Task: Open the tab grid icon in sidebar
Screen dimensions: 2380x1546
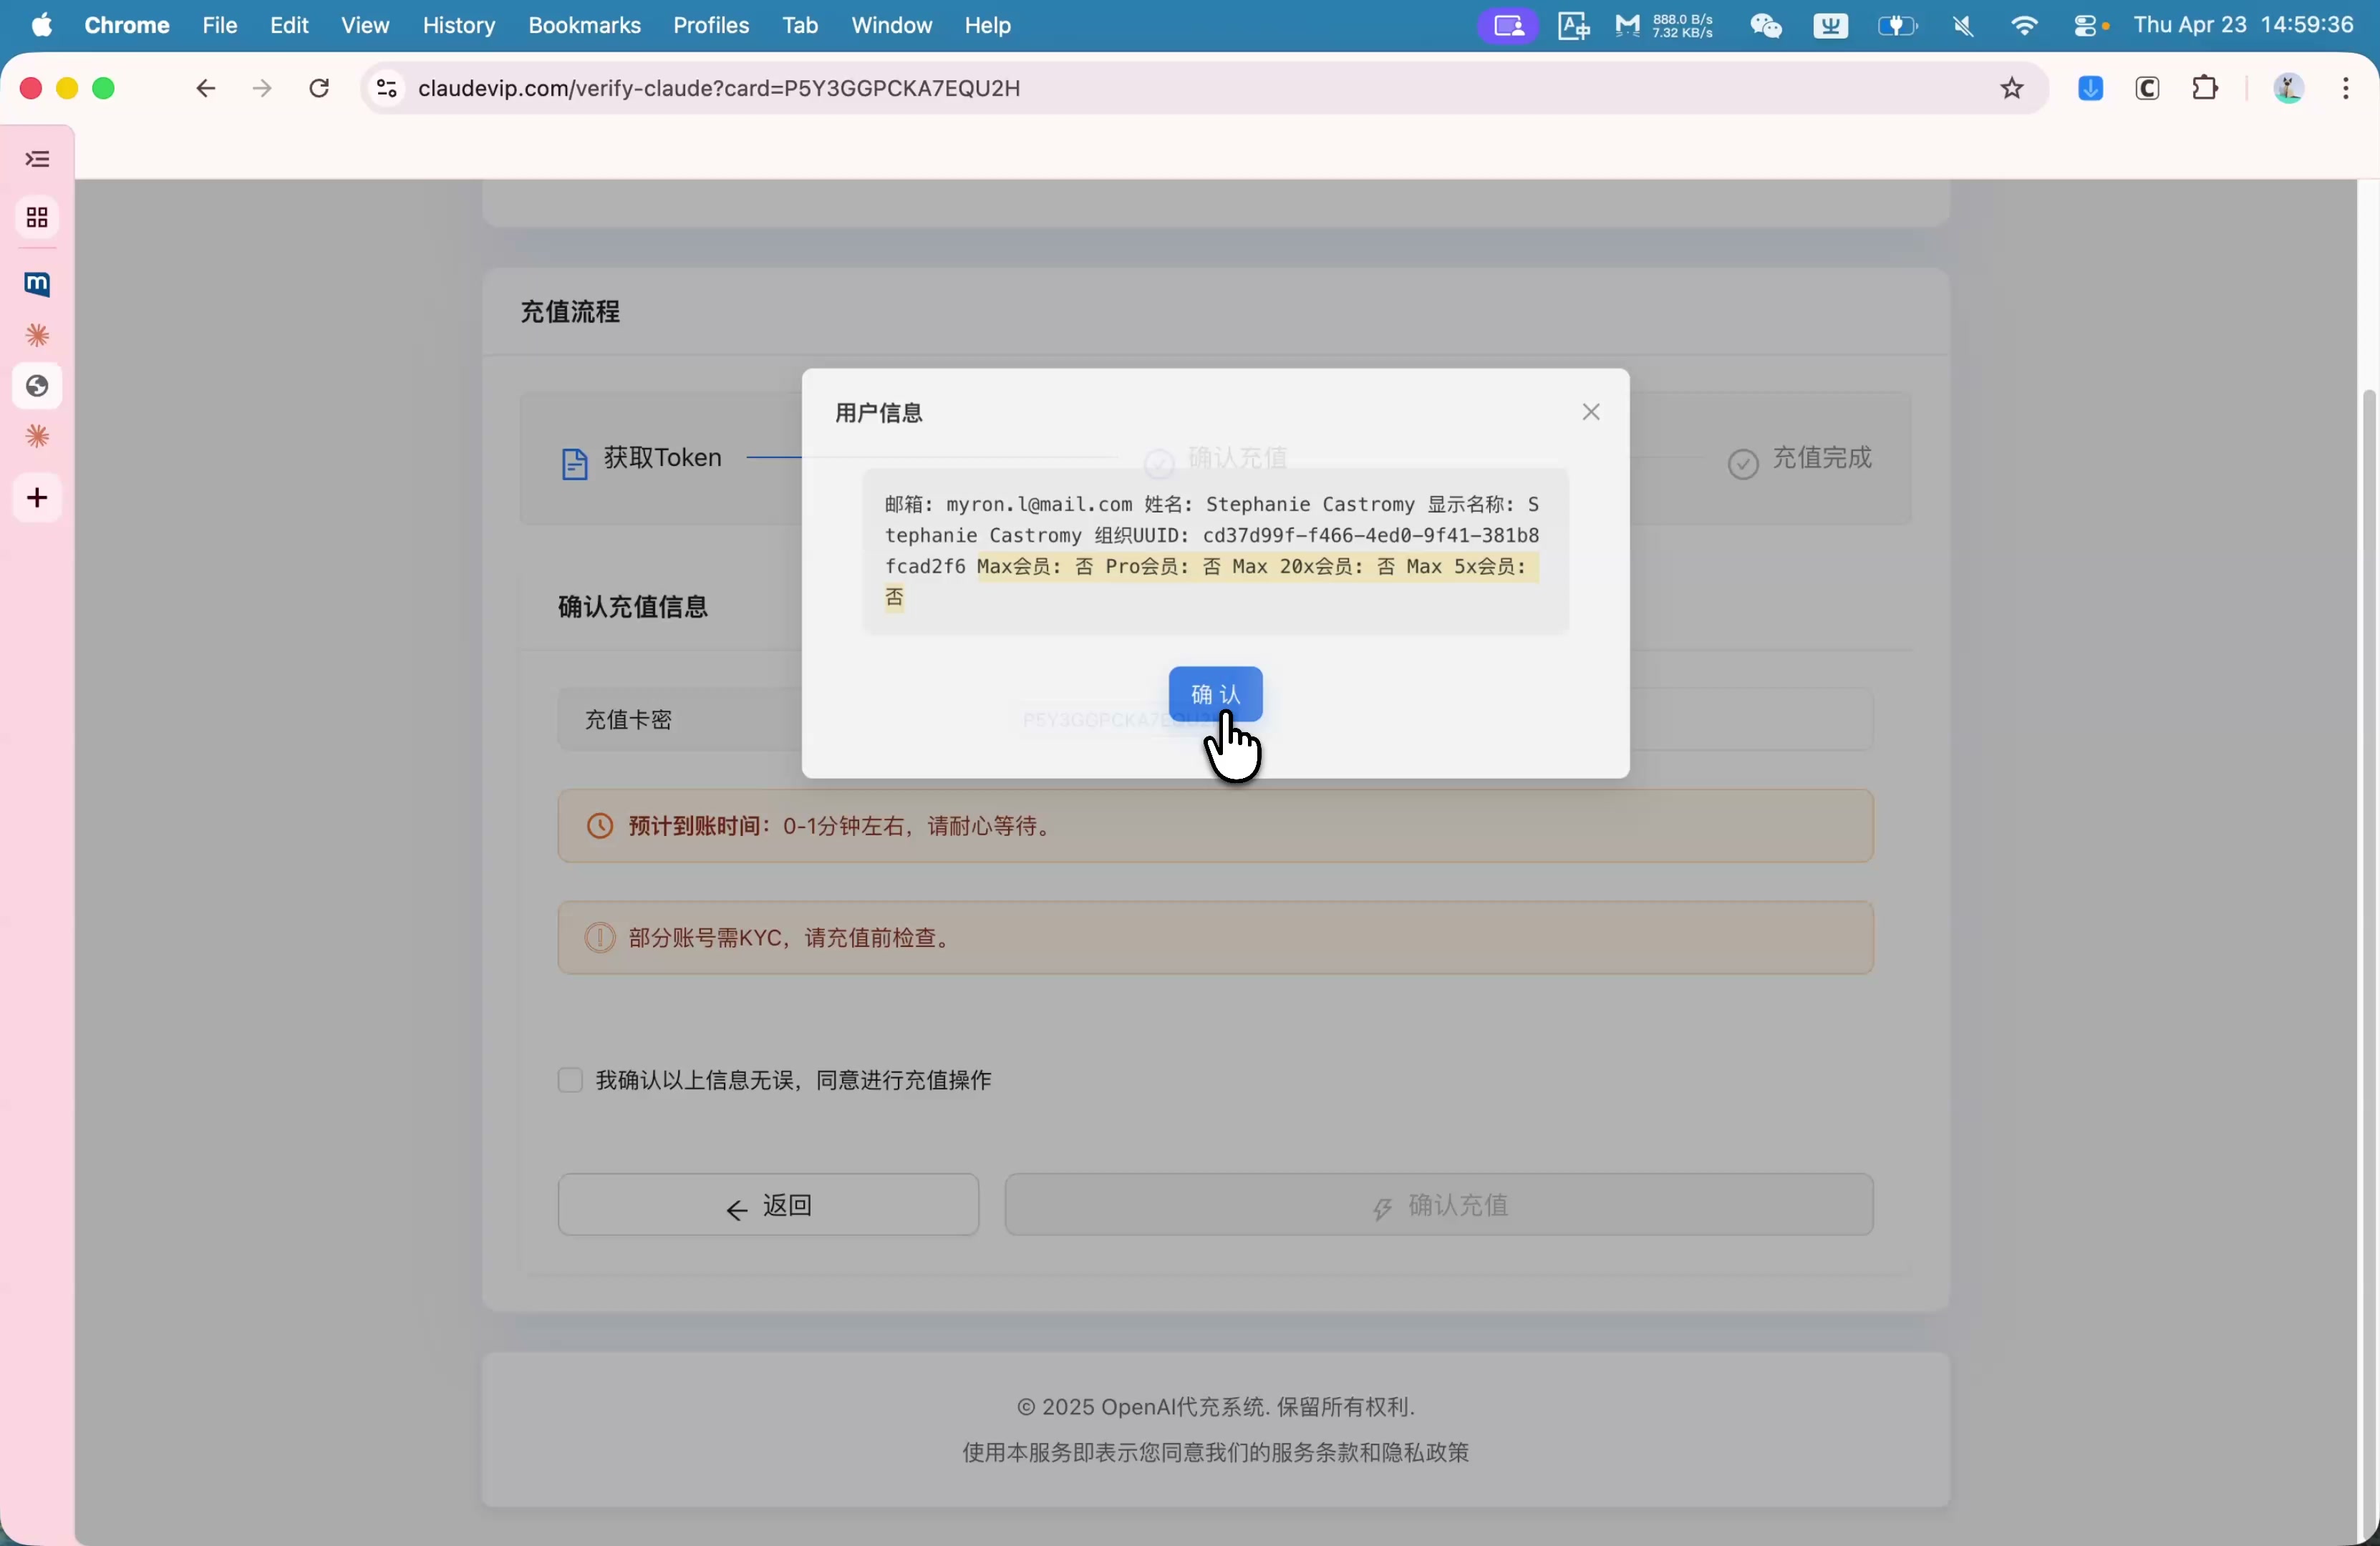Action: tap(38, 218)
